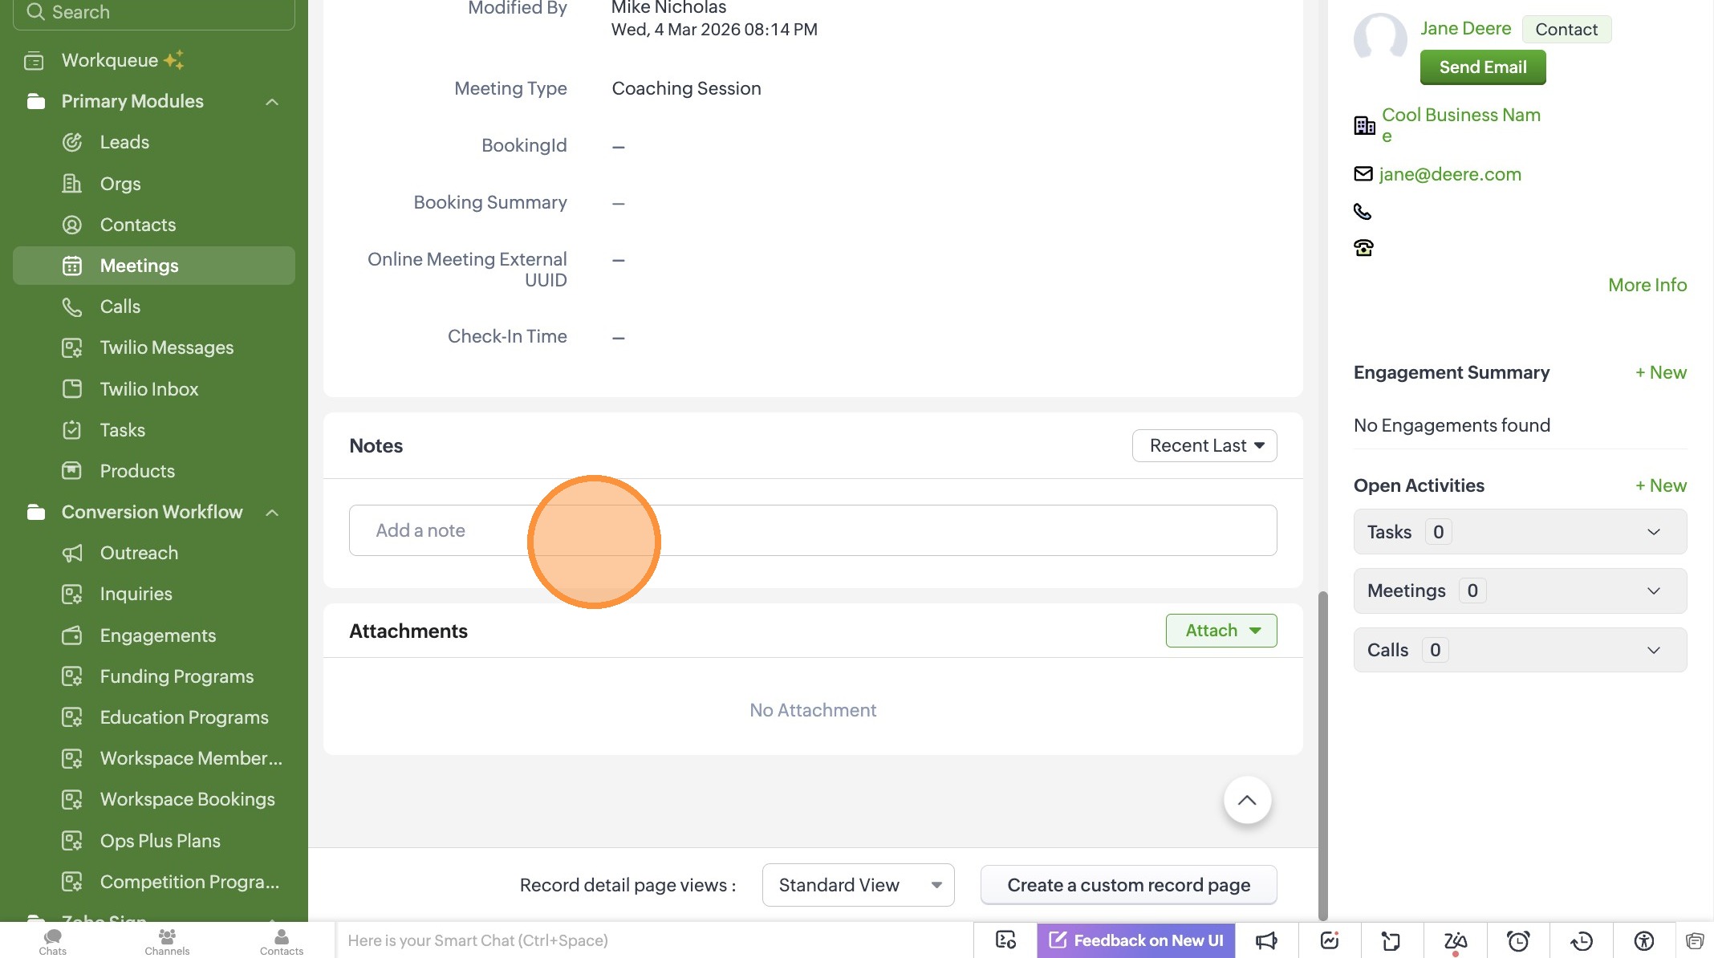Open the Recent Last notes sort dropdown
This screenshot has height=958, width=1714.
[x=1204, y=446]
